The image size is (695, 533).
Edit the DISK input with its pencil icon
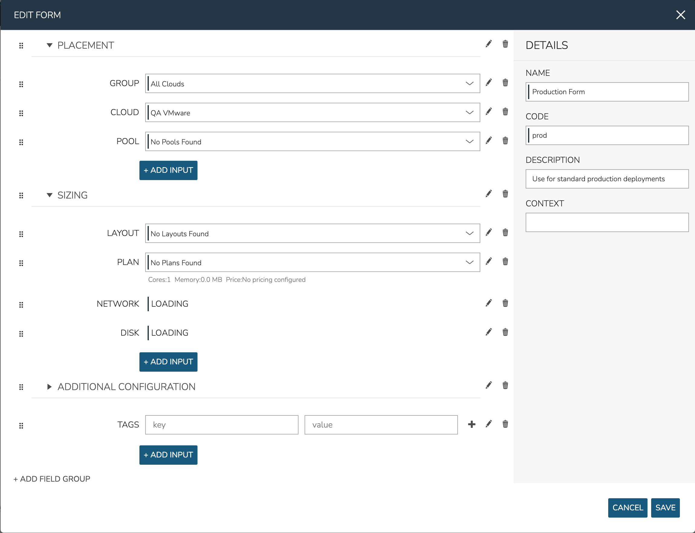[x=489, y=332]
